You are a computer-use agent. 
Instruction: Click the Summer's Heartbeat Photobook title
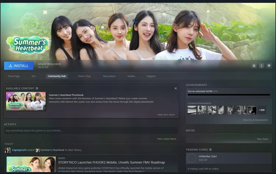[x=66, y=95]
